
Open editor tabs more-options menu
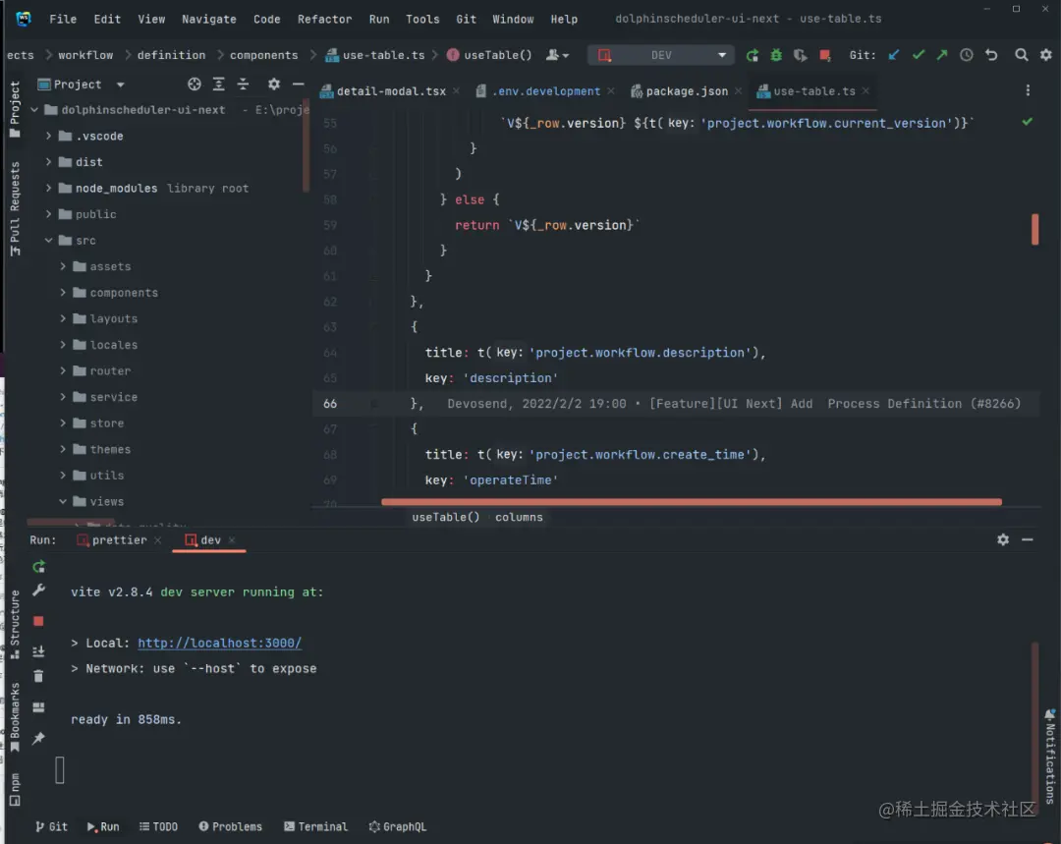tap(1028, 90)
